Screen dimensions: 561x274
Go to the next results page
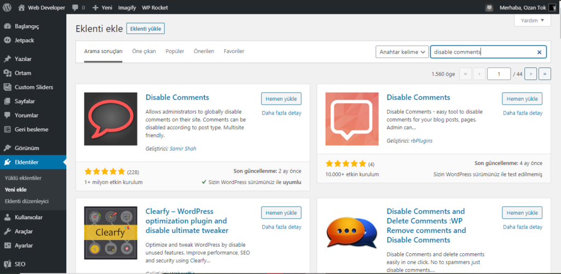(530, 73)
